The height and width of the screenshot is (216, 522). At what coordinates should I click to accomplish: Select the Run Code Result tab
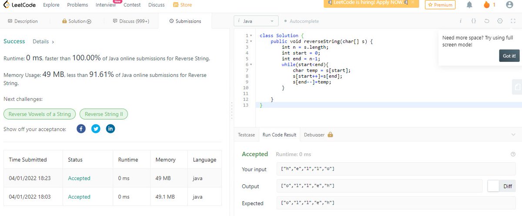[x=279, y=135]
